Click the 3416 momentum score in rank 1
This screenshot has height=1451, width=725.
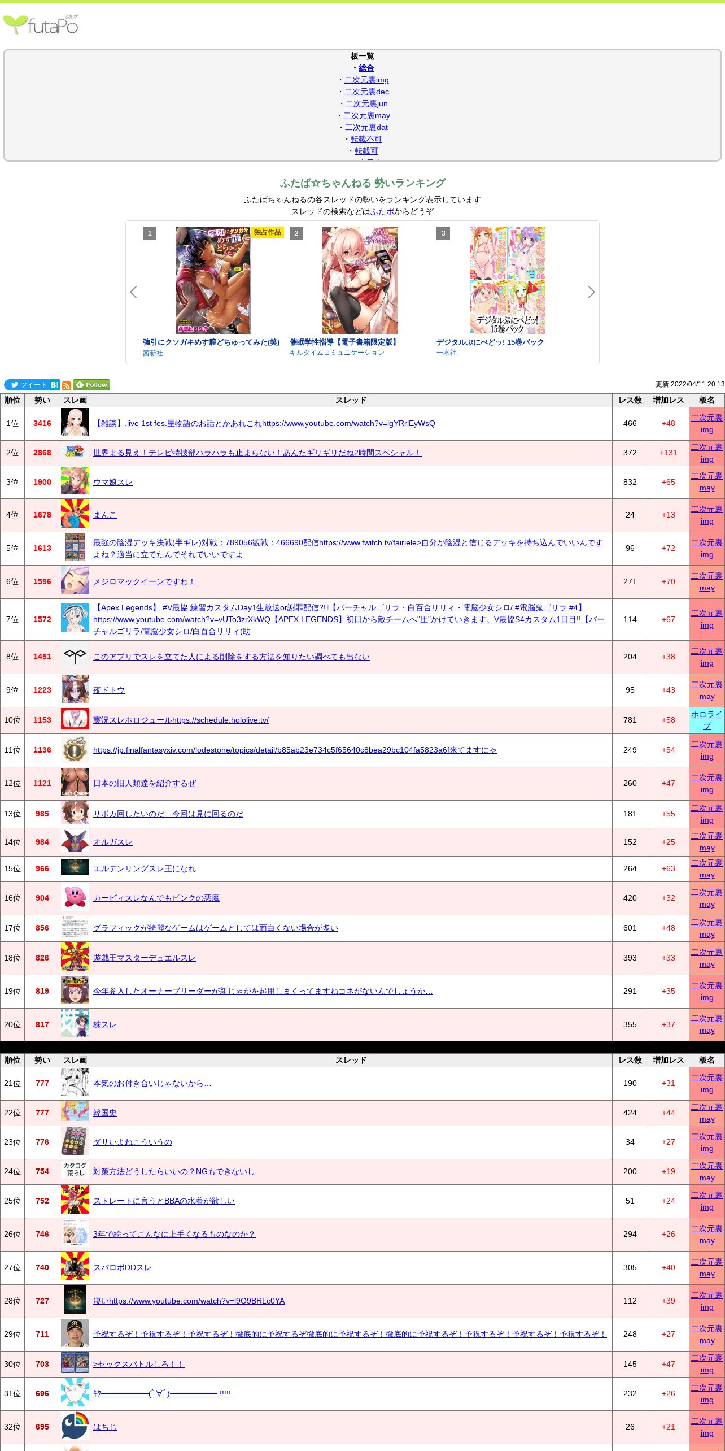coord(42,423)
